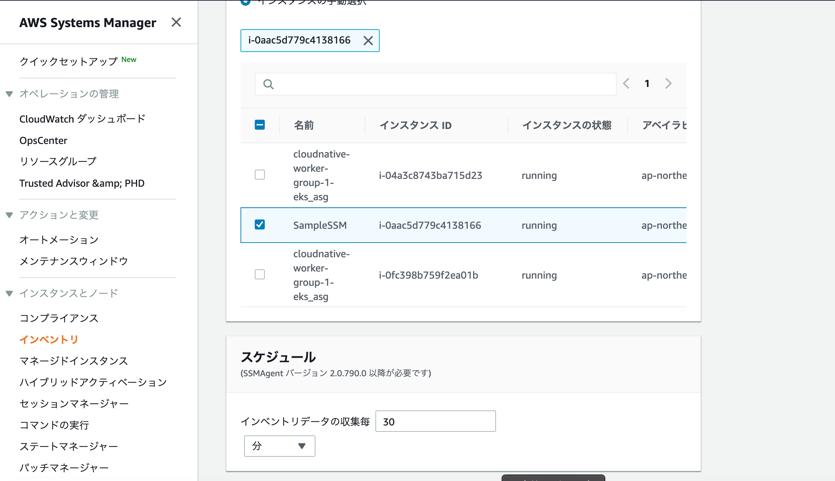
Task: Check the i-0fc398b759f2ea01b instance row
Action: (260, 274)
